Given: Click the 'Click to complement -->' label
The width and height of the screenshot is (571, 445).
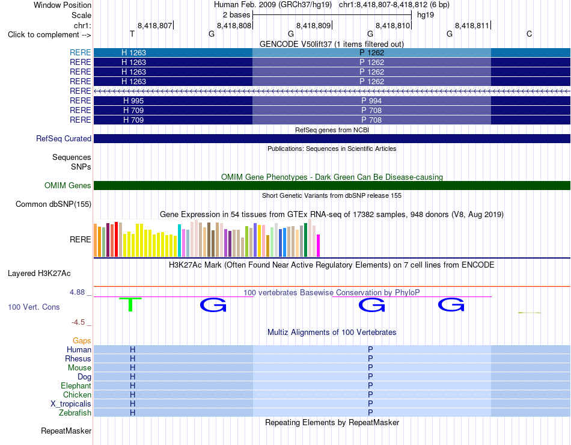Looking at the screenshot, I should pyautogui.click(x=49, y=35).
